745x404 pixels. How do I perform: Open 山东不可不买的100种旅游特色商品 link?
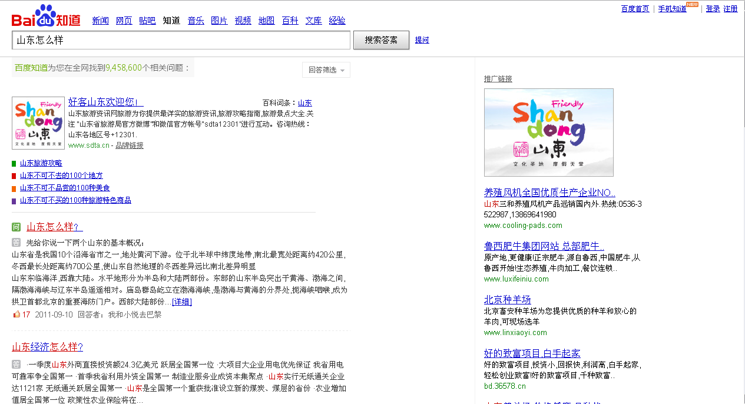(75, 200)
